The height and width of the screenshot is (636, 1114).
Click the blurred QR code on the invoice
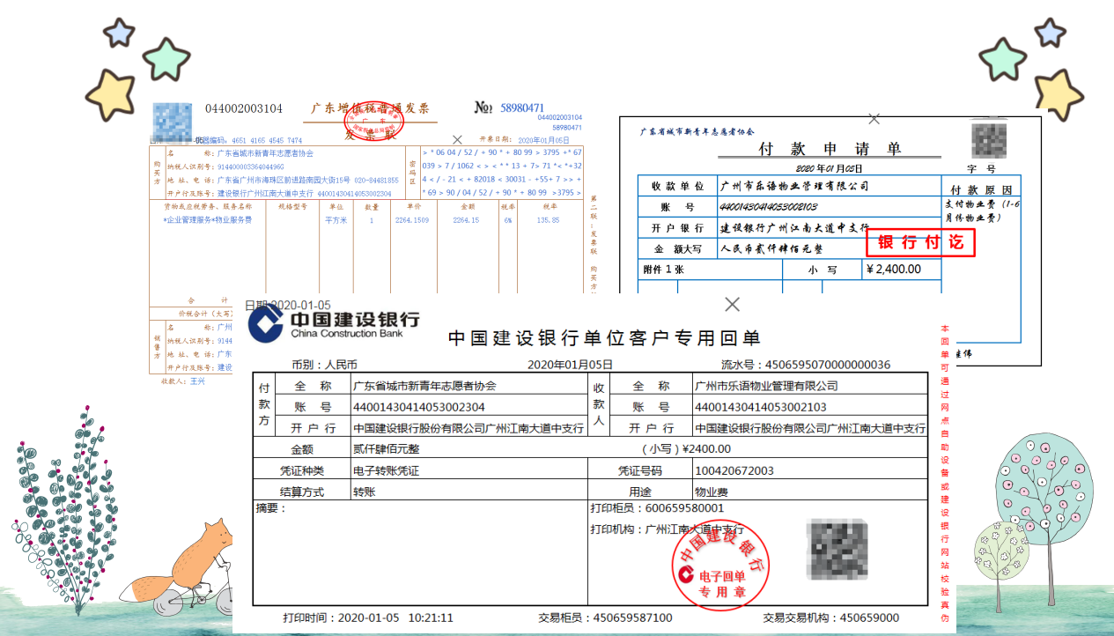pos(173,122)
